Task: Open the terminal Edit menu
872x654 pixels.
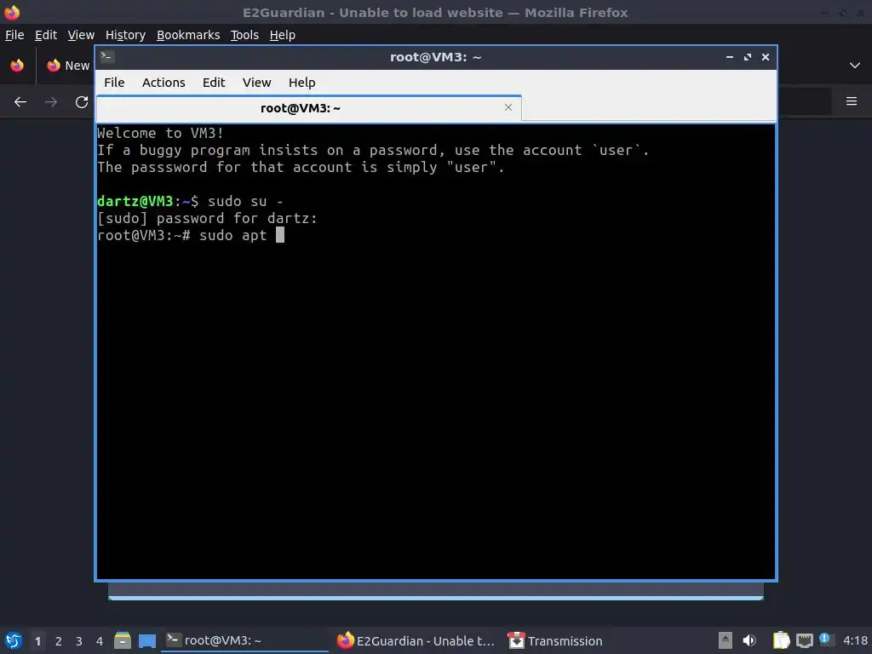Action: pyautogui.click(x=214, y=83)
